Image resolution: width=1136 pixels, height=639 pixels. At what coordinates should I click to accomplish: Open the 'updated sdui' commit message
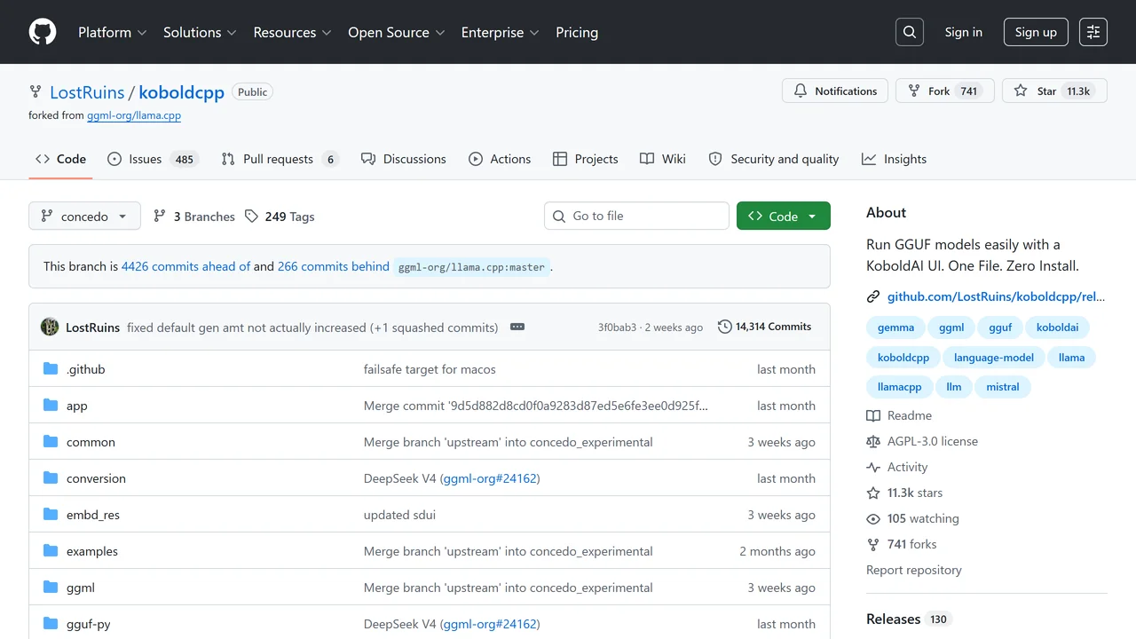point(399,515)
